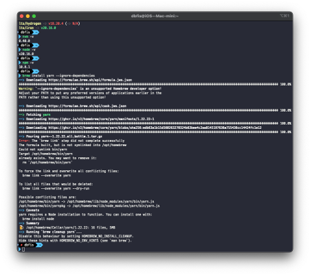Close the terminal window with red button
Image resolution: width=310 pixels, height=275 pixels.
point(22,16)
